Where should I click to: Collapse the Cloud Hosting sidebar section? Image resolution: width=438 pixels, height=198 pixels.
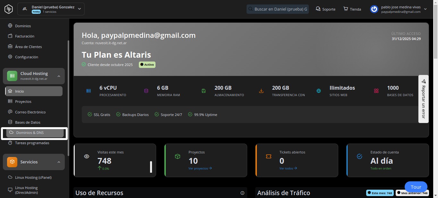59,76
